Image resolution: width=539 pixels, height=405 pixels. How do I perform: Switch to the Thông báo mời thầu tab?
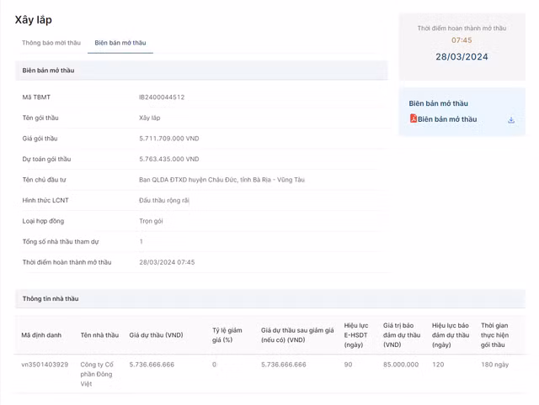coord(51,42)
